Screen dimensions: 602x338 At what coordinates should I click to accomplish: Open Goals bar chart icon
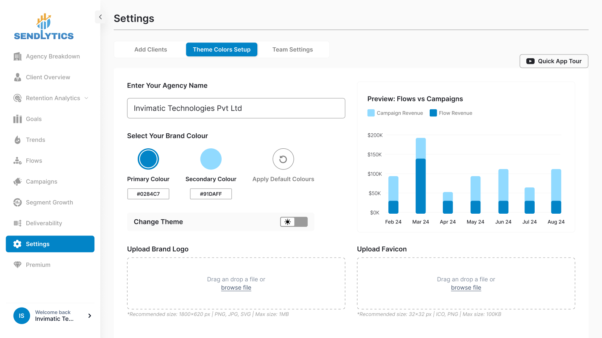tap(17, 119)
